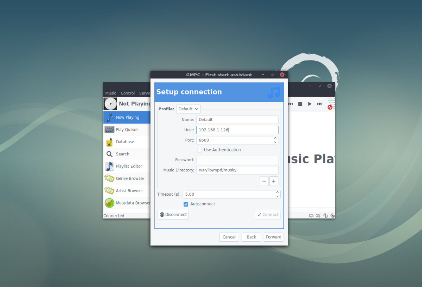This screenshot has height=287, width=422.
Task: Close the First start assistant dialog
Action: click(x=282, y=75)
